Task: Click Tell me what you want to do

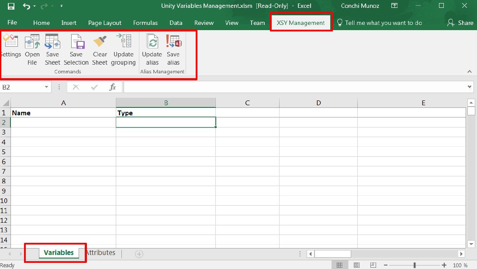Action: click(380, 23)
